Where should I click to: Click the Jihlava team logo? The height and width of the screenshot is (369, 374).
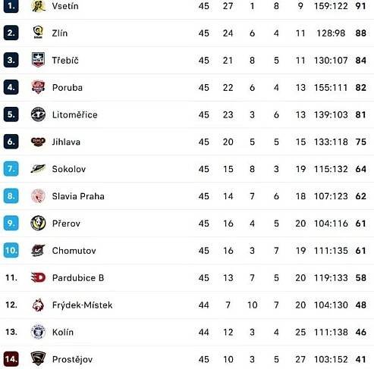[x=38, y=142]
